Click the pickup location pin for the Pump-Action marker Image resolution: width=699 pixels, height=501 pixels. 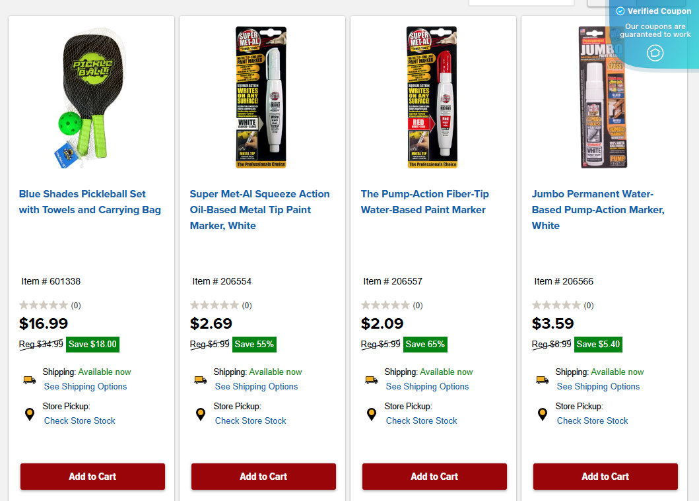(371, 414)
